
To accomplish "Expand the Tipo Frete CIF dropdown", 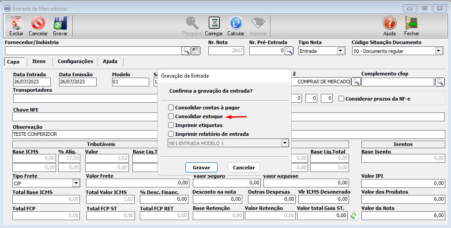I will pos(75,183).
